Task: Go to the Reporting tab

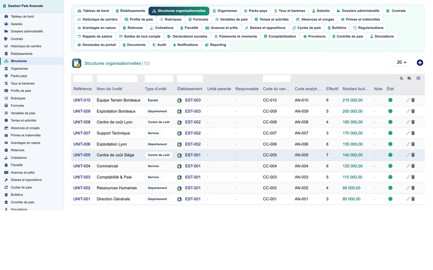Action: pyautogui.click(x=215, y=45)
